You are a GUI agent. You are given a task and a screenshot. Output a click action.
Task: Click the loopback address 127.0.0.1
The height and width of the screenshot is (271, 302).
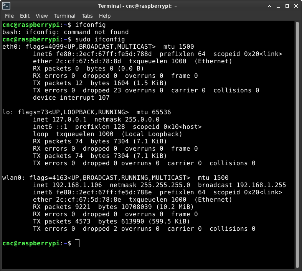click(69, 120)
